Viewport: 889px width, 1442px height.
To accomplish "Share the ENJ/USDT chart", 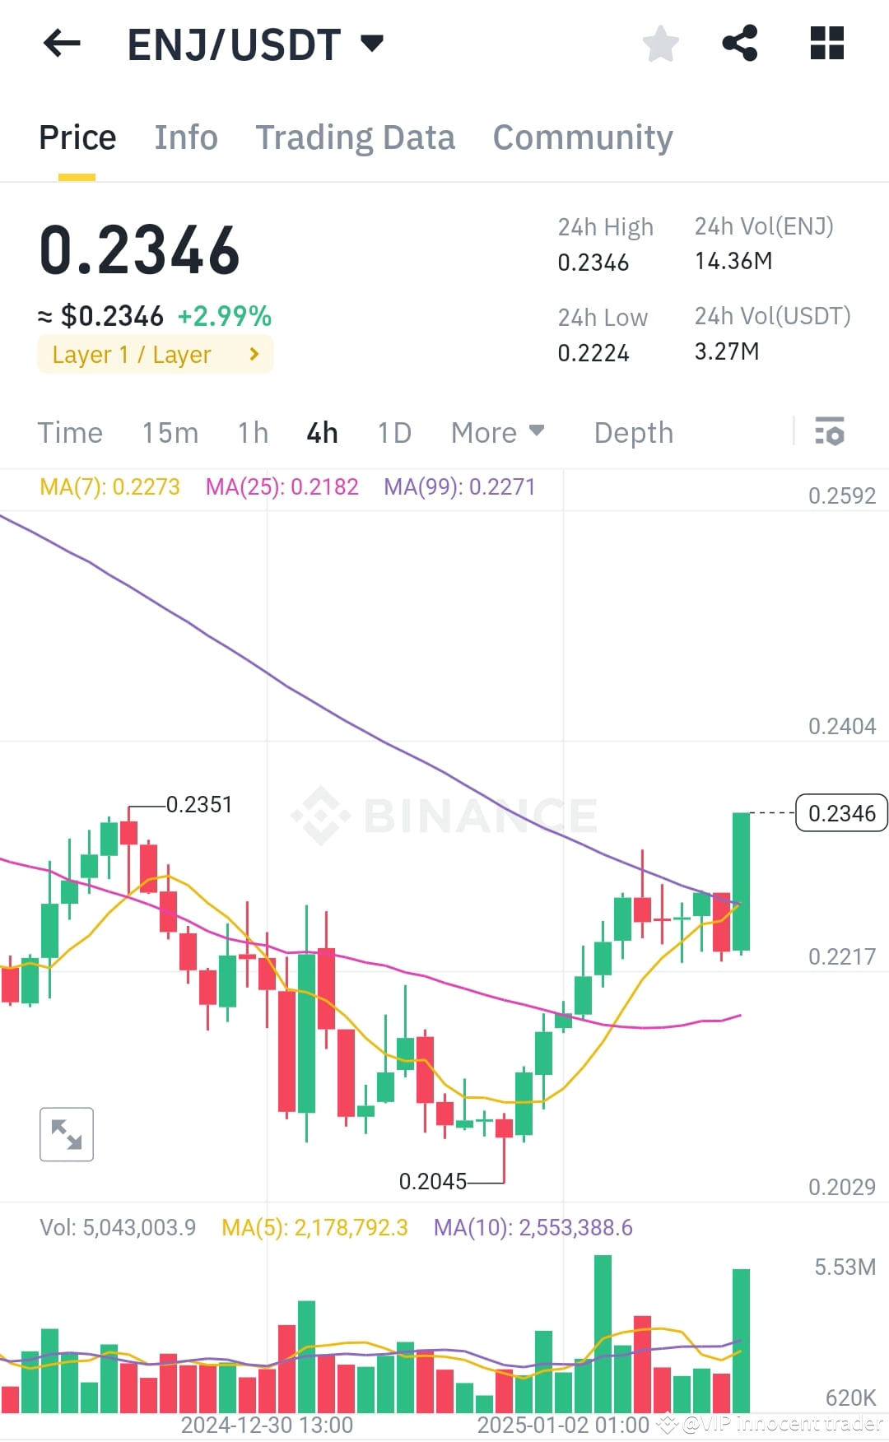I will [x=740, y=45].
